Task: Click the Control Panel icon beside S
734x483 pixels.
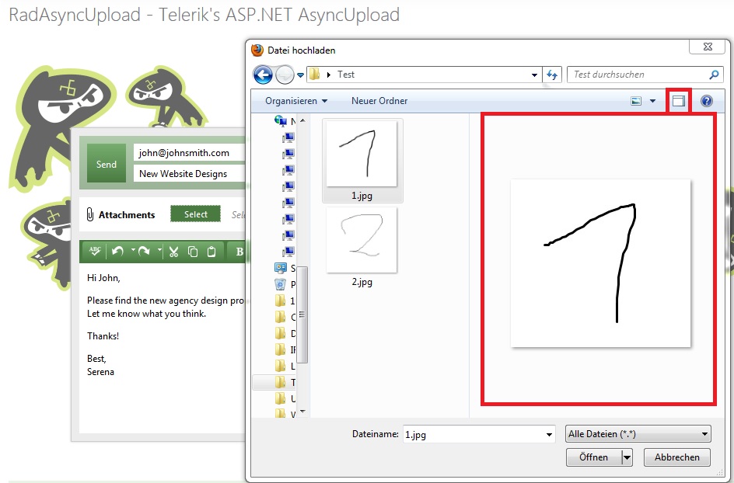Action: pyautogui.click(x=281, y=268)
